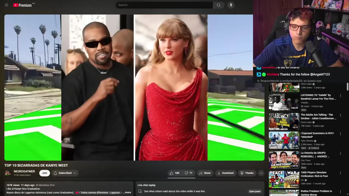The image size is (349, 196).
Task: Open the hamburger guide menu
Action: click(x=7, y=5)
